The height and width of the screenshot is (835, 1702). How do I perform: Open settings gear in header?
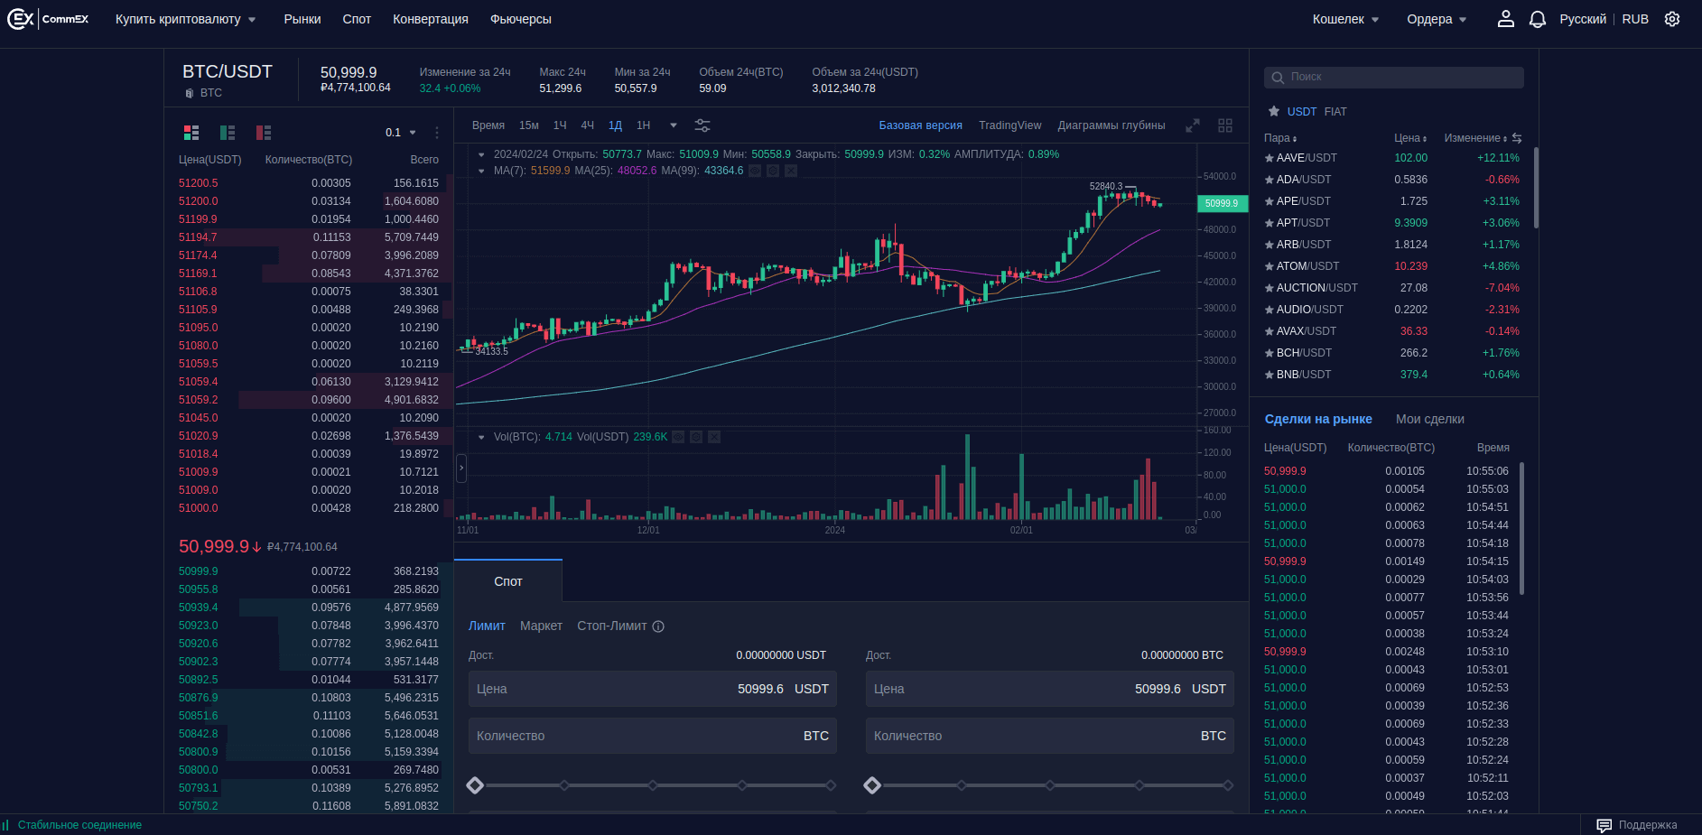point(1672,19)
